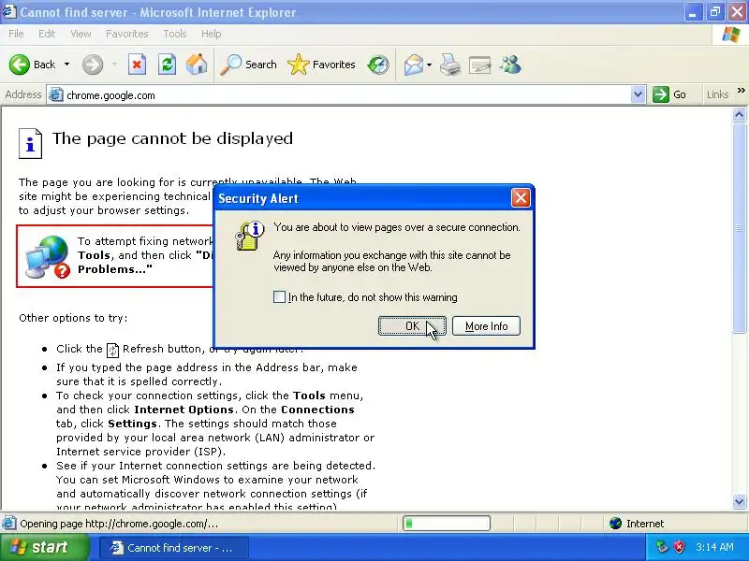Click the page loading progress bar
Image resolution: width=749 pixels, height=561 pixels.
[x=447, y=524]
